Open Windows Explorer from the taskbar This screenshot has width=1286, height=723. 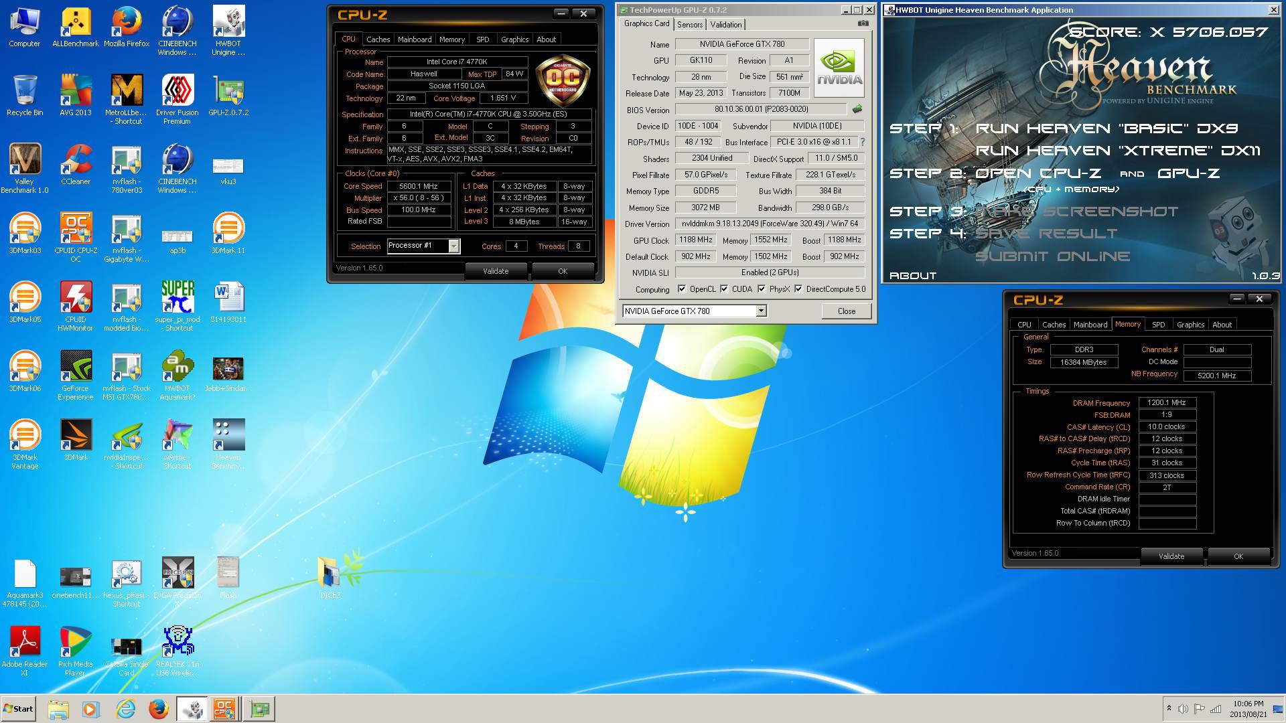click(x=58, y=709)
